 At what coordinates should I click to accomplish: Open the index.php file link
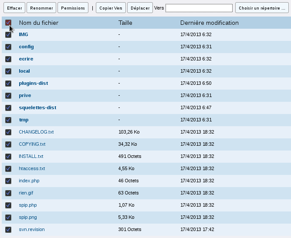coord(29,181)
